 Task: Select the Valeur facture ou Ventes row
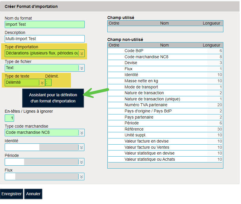[165, 147]
